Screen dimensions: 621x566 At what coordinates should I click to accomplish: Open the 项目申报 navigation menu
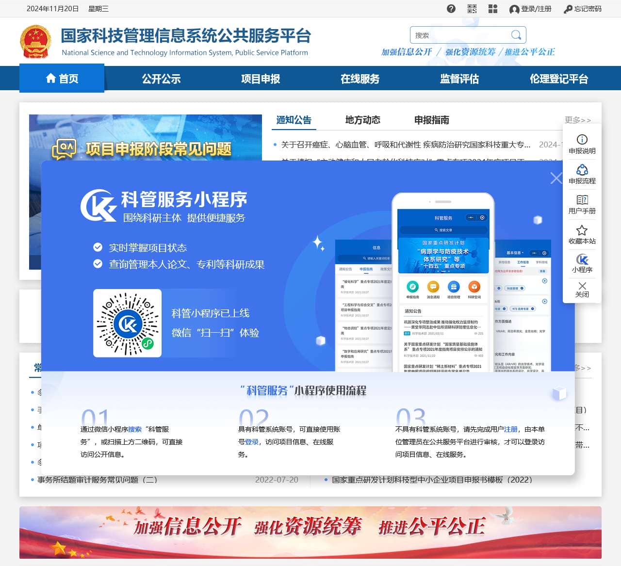point(261,79)
